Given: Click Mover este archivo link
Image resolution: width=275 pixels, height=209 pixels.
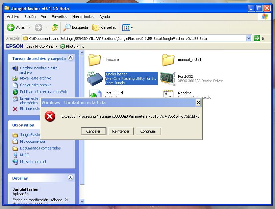Looking at the screenshot, I should coord(35,78).
